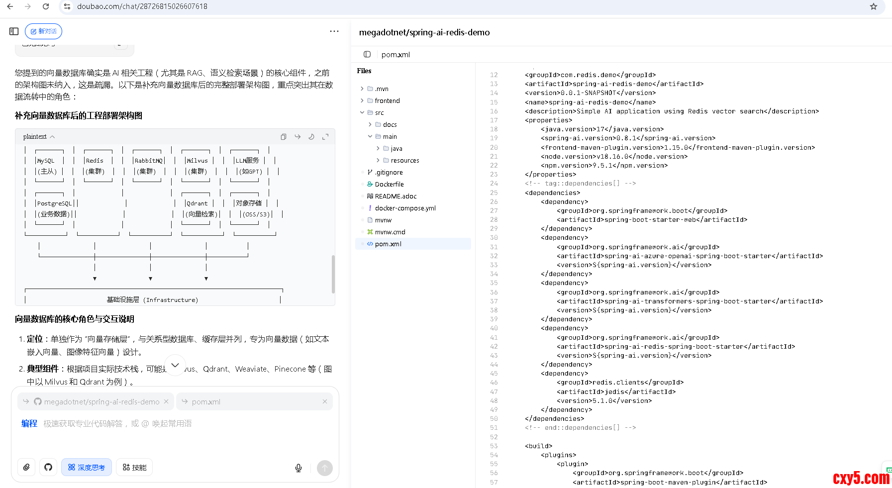The height and width of the screenshot is (488, 892).
Task: Click the microphone voice input icon
Action: coord(298,468)
